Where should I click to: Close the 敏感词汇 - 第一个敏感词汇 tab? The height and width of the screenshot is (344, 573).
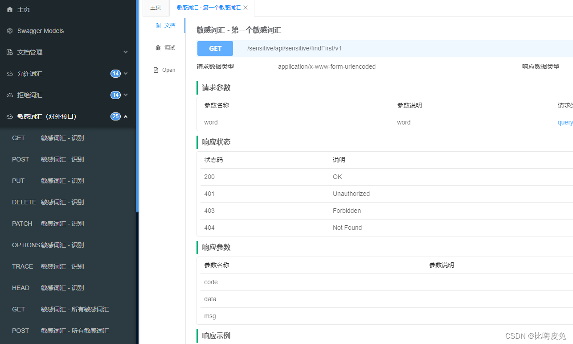[x=246, y=8]
